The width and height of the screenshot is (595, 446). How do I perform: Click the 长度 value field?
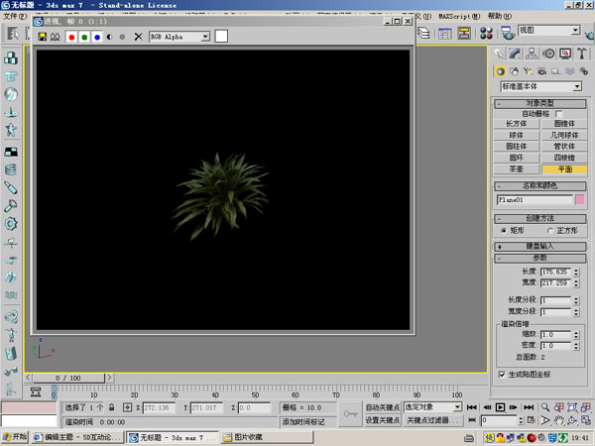(555, 272)
